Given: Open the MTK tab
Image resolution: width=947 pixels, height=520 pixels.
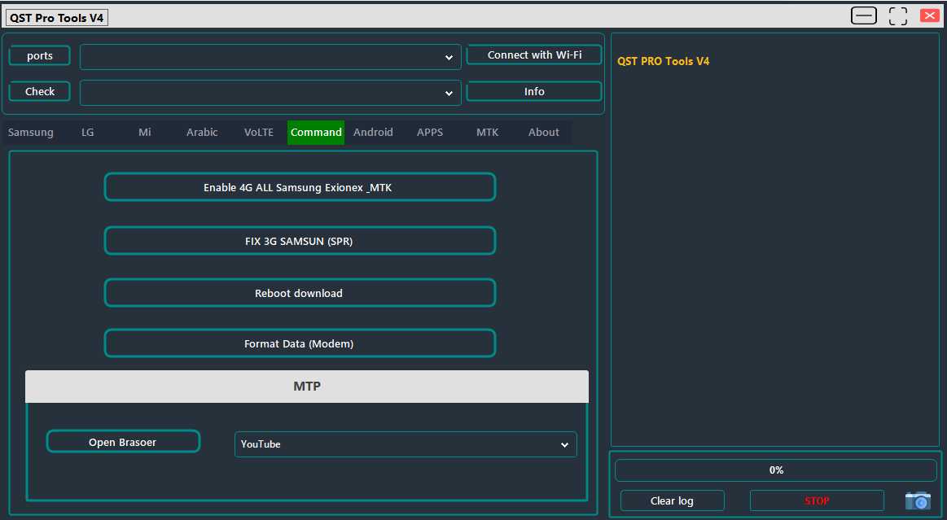Looking at the screenshot, I should coord(487,132).
